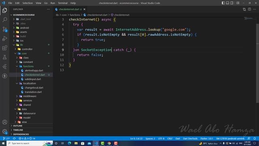Toggle the primary side bar visibility
259x146 pixels.
coord(223,3)
